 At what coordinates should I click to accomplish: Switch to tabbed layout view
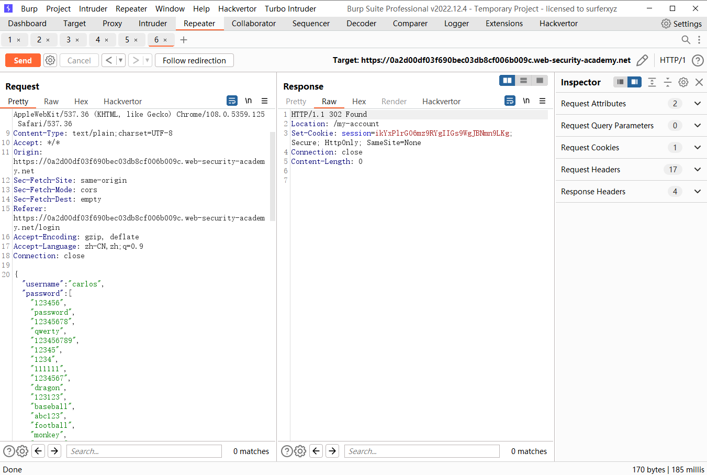(x=540, y=80)
